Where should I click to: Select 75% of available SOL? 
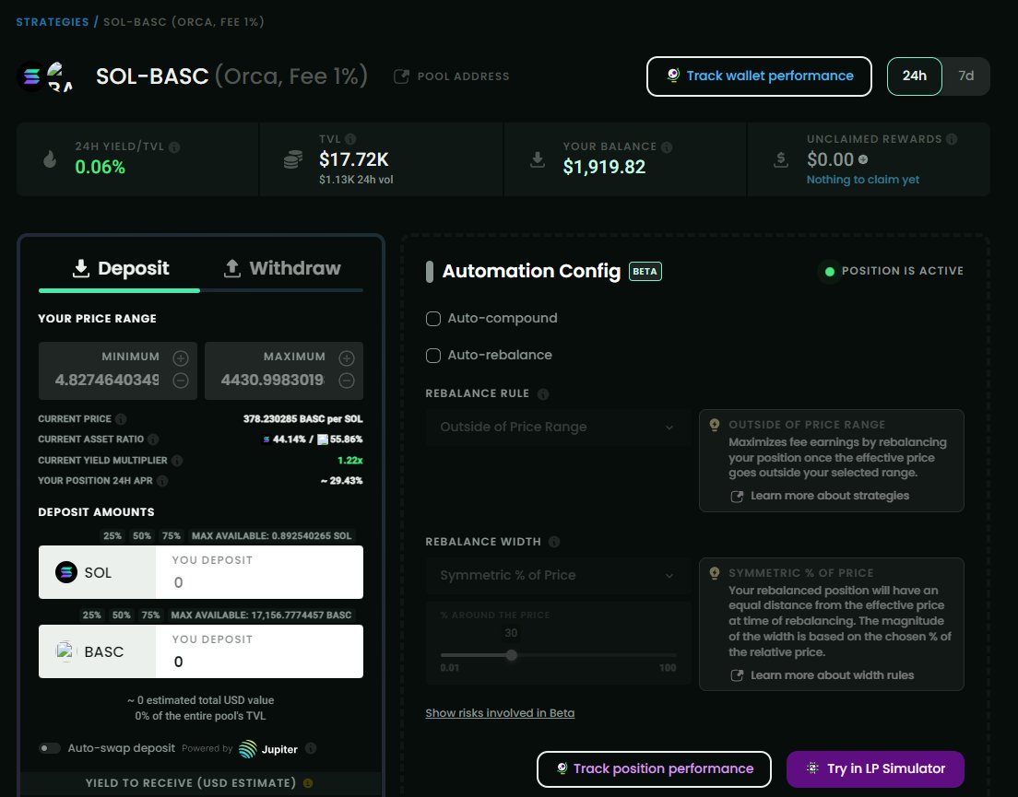click(172, 536)
